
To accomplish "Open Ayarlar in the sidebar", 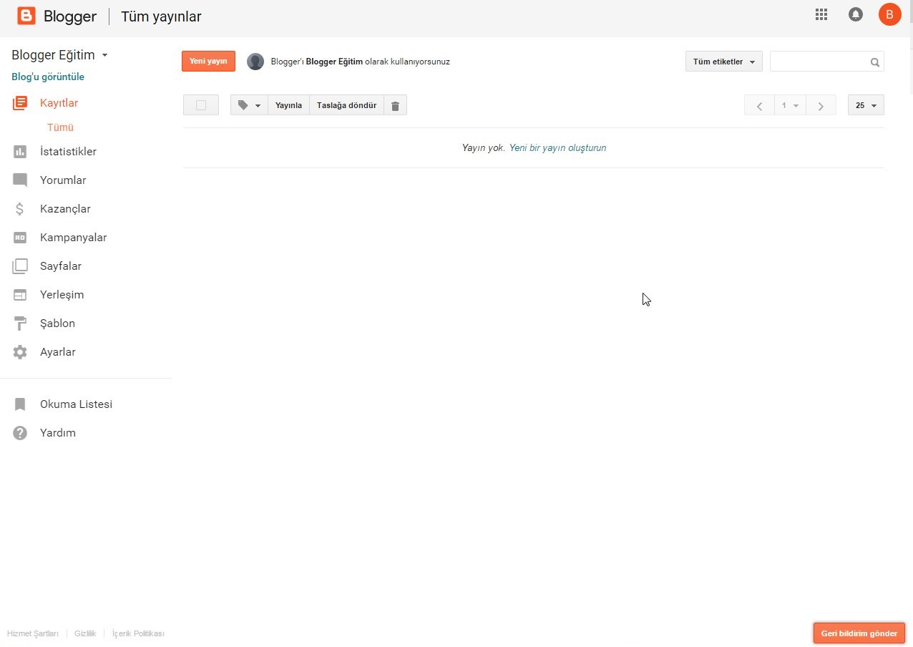I will 58,352.
